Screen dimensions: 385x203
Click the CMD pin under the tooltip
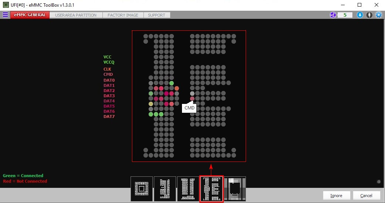192,99
